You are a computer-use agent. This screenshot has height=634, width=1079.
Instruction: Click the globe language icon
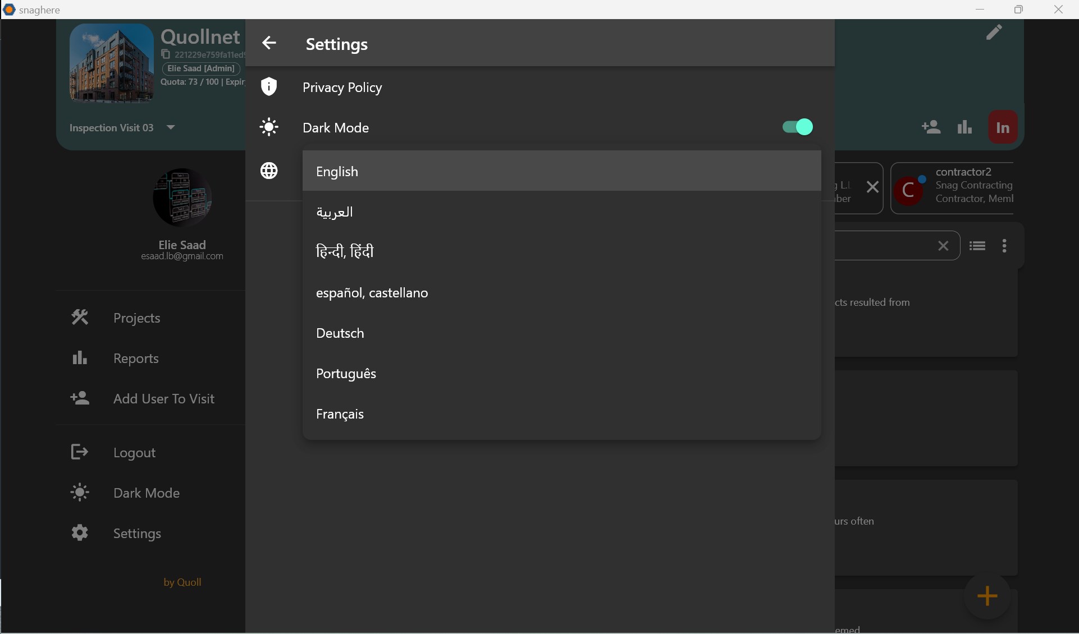(269, 171)
